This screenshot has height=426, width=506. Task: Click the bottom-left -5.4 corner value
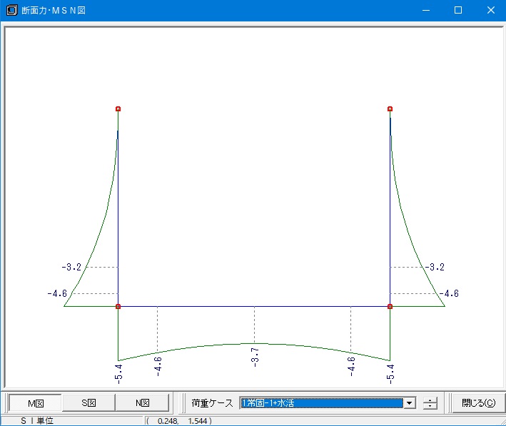118,374
